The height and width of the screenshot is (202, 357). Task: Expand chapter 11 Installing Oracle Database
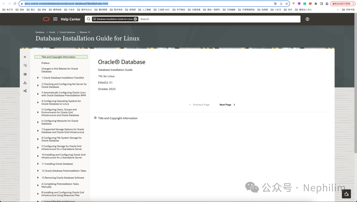coord(38,164)
